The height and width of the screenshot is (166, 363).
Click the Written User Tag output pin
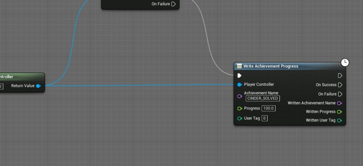click(340, 121)
